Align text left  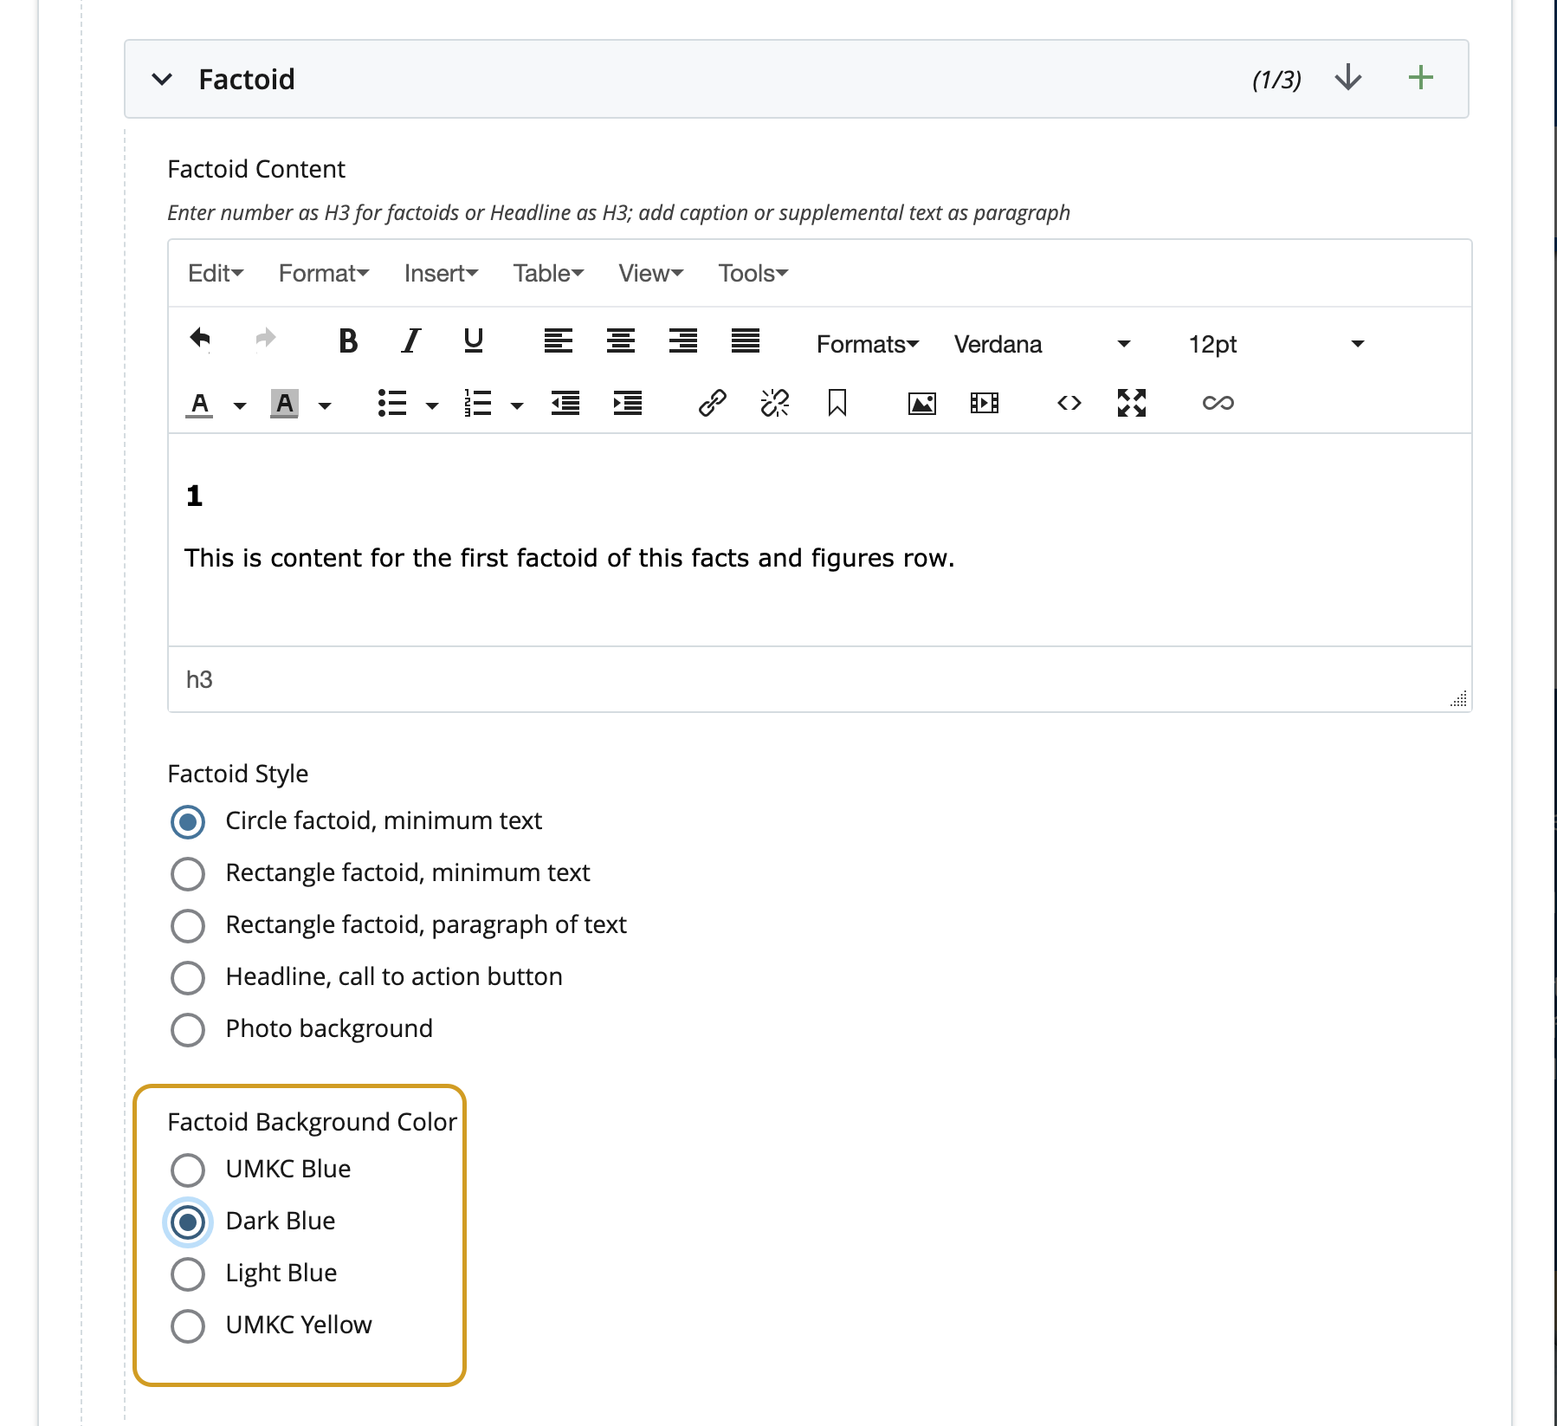[559, 341]
